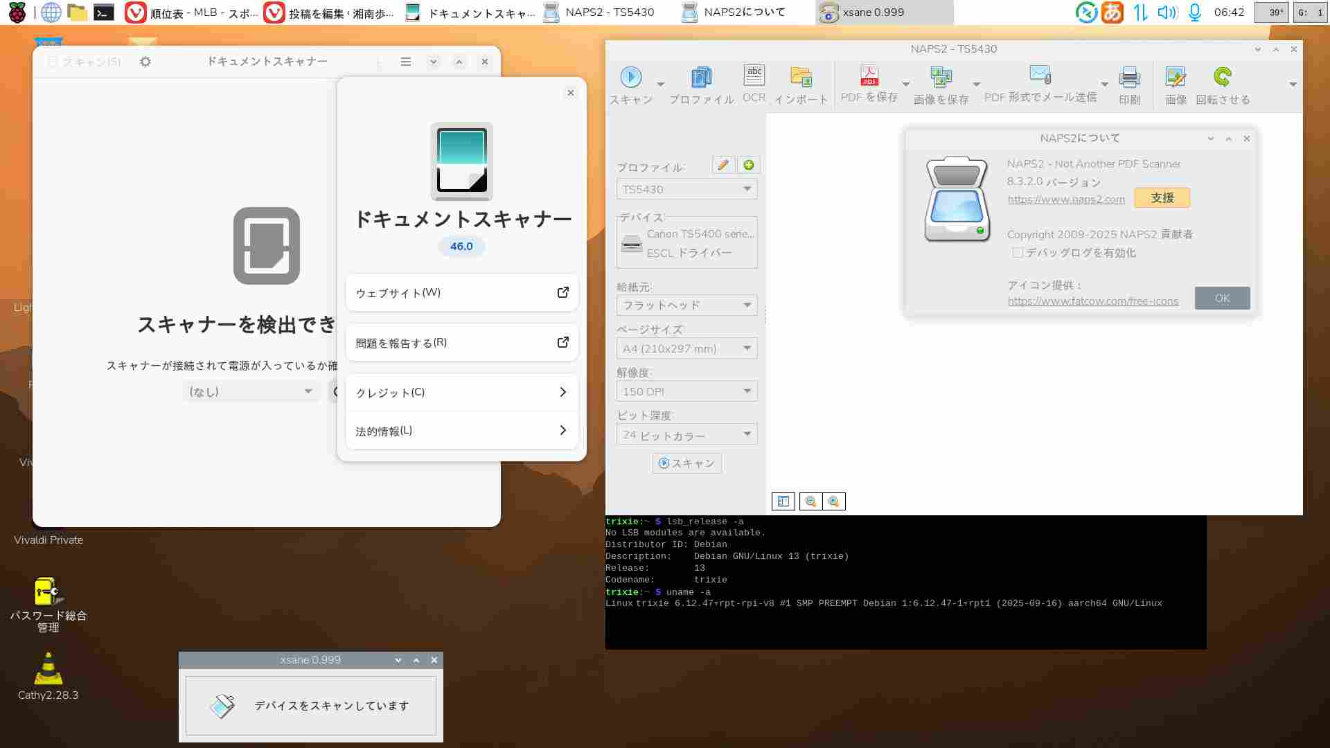Open the https://www.naps2.com link
This screenshot has width=1330, height=748.
click(x=1066, y=199)
